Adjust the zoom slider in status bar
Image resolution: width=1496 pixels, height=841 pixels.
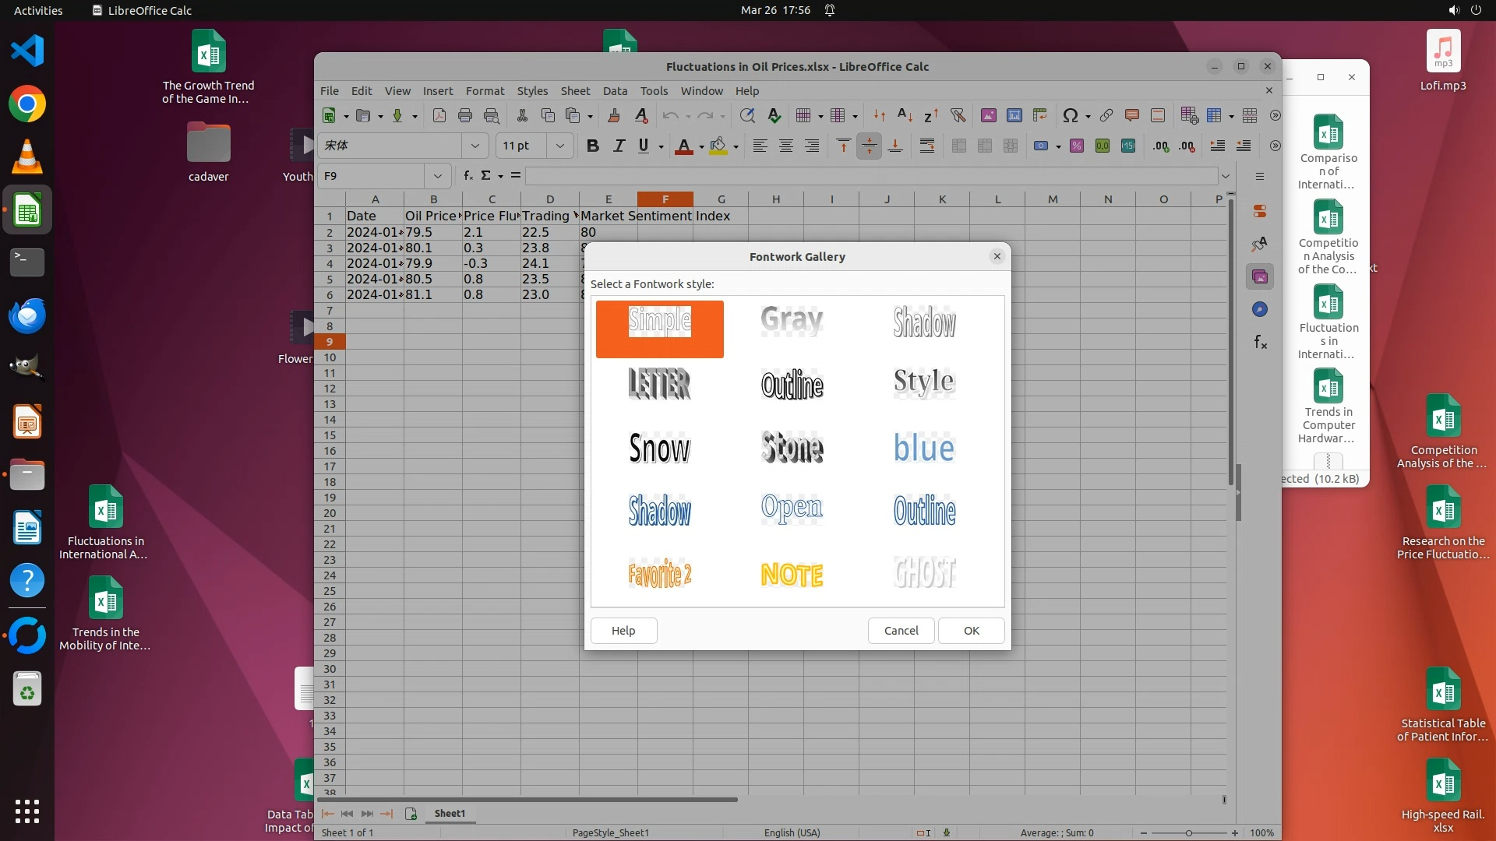(1188, 832)
